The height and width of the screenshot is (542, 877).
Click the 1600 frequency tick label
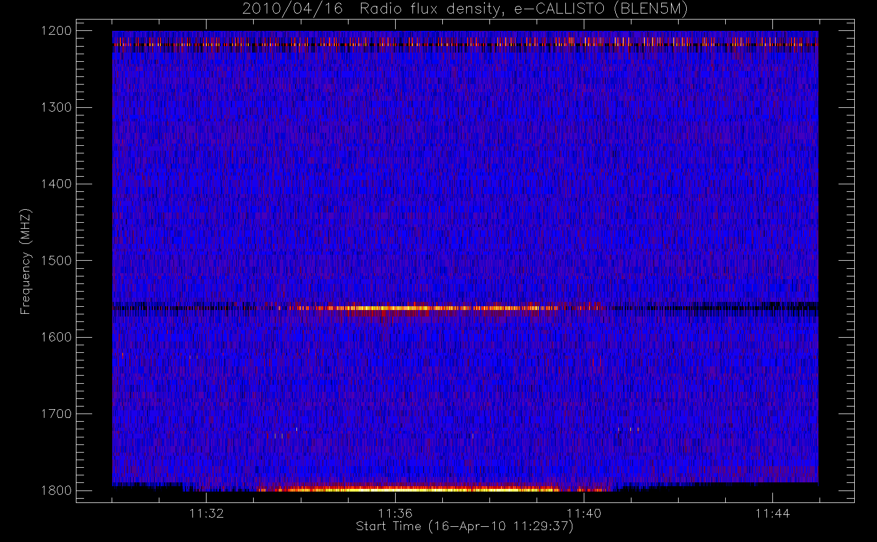56,337
